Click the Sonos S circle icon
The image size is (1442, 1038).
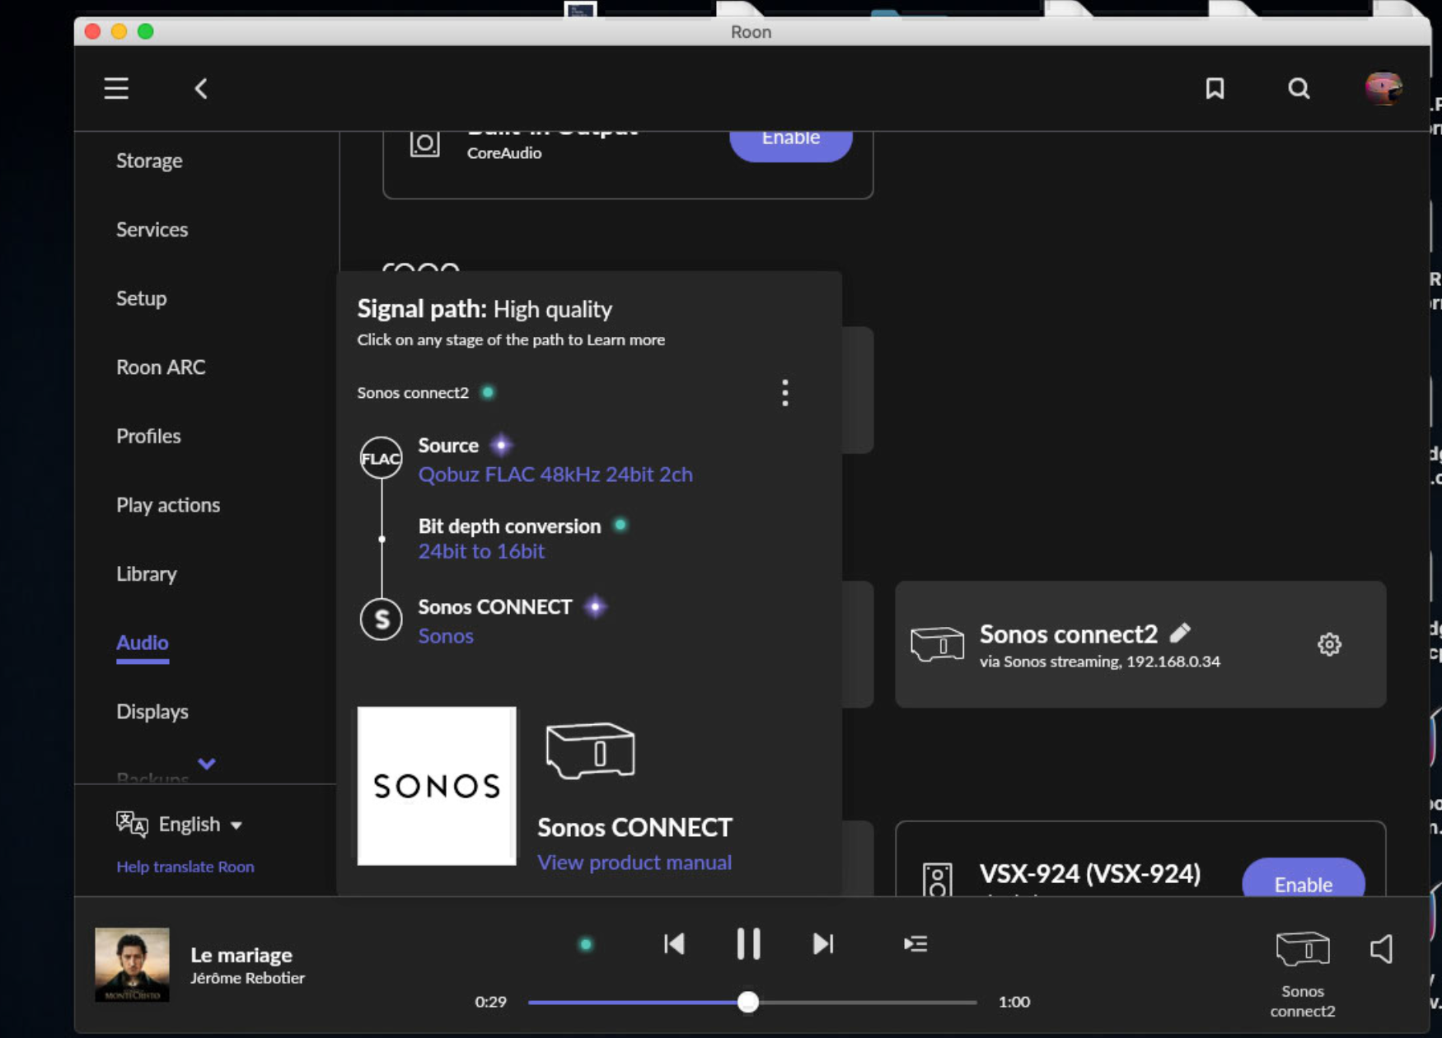(x=381, y=619)
